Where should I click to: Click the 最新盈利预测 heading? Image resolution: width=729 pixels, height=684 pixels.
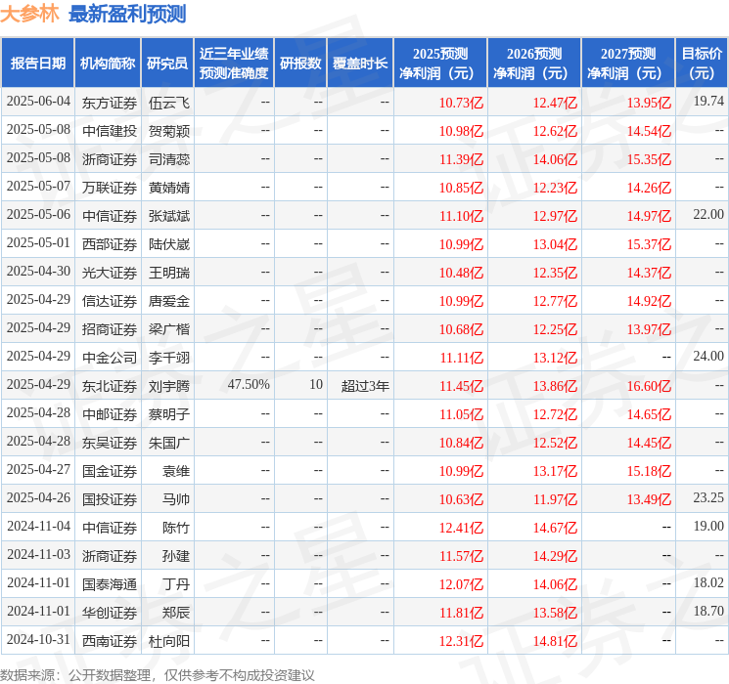pyautogui.click(x=127, y=14)
